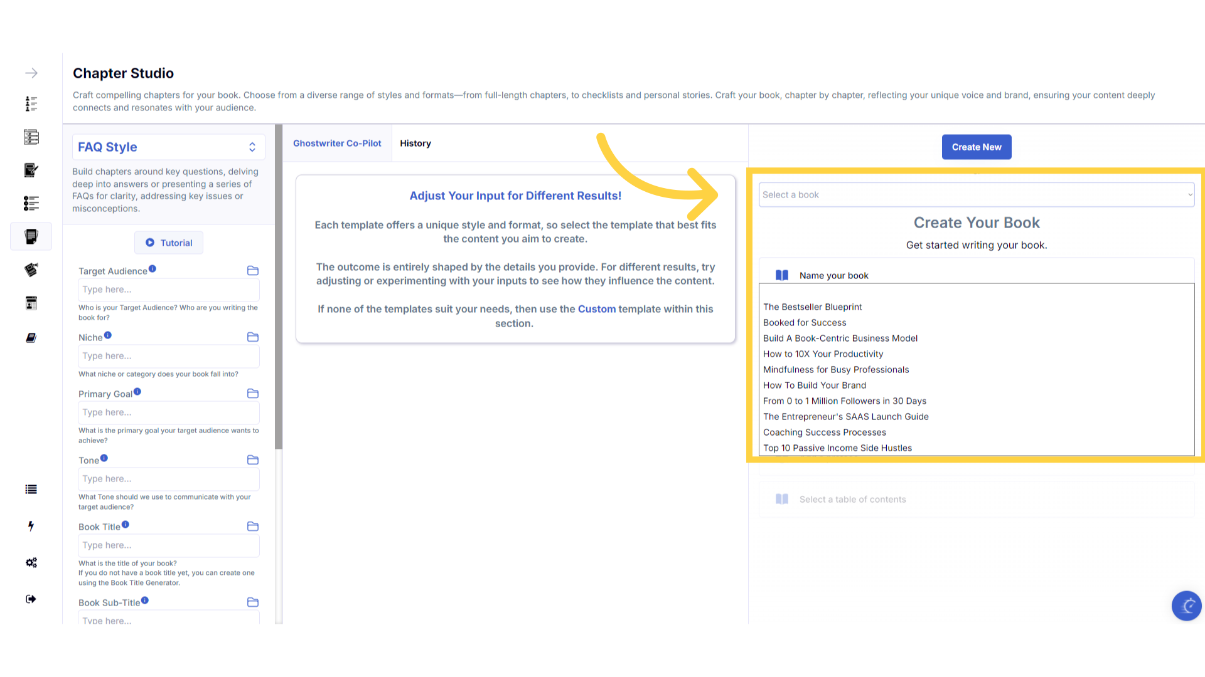
Task: Open the chat support bubble icon
Action: pos(1186,606)
